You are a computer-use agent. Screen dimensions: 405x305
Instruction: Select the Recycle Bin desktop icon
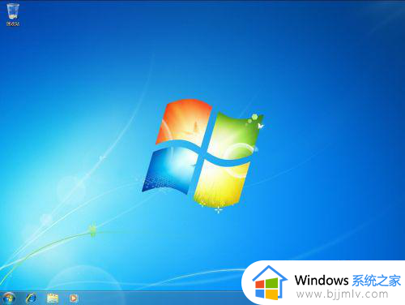[x=13, y=15]
